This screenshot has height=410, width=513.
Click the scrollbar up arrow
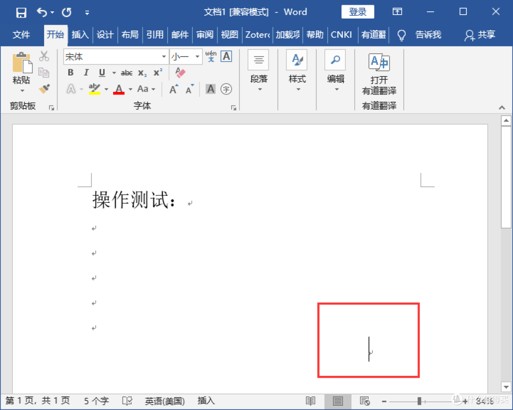[506, 120]
